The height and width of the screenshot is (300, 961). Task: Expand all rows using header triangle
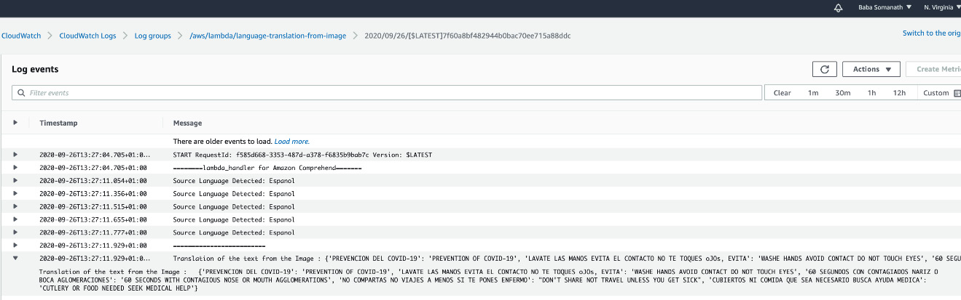[x=15, y=123]
